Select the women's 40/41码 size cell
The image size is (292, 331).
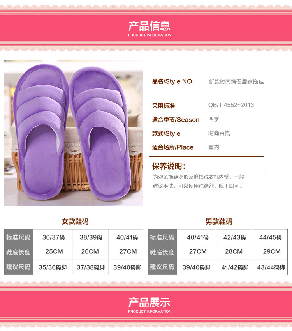tap(126, 237)
